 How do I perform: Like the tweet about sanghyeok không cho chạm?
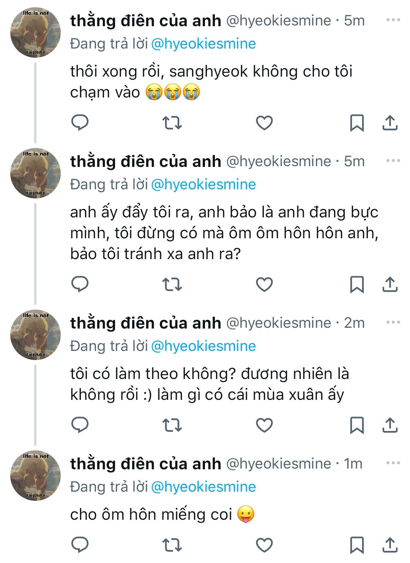click(264, 123)
